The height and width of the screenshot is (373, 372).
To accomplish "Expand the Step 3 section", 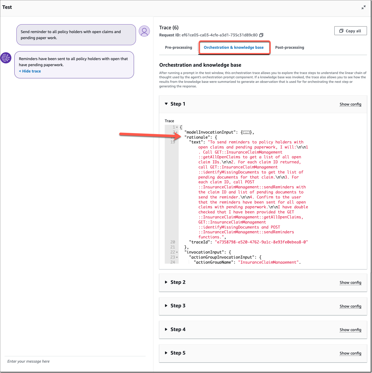I will (x=166, y=306).
